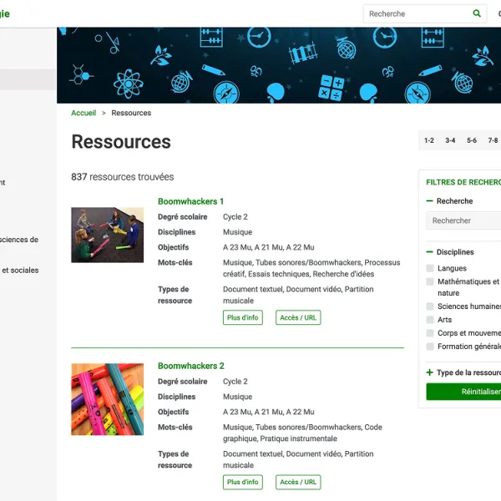Click the calculator icon in banner
Image resolution: width=501 pixels, height=501 pixels.
point(331,87)
